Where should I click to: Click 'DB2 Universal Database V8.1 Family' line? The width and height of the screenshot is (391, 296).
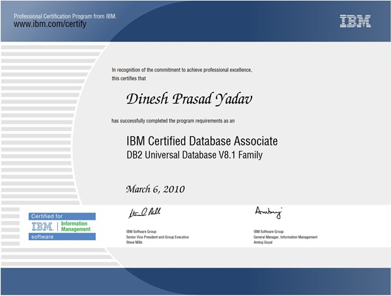(x=194, y=155)
